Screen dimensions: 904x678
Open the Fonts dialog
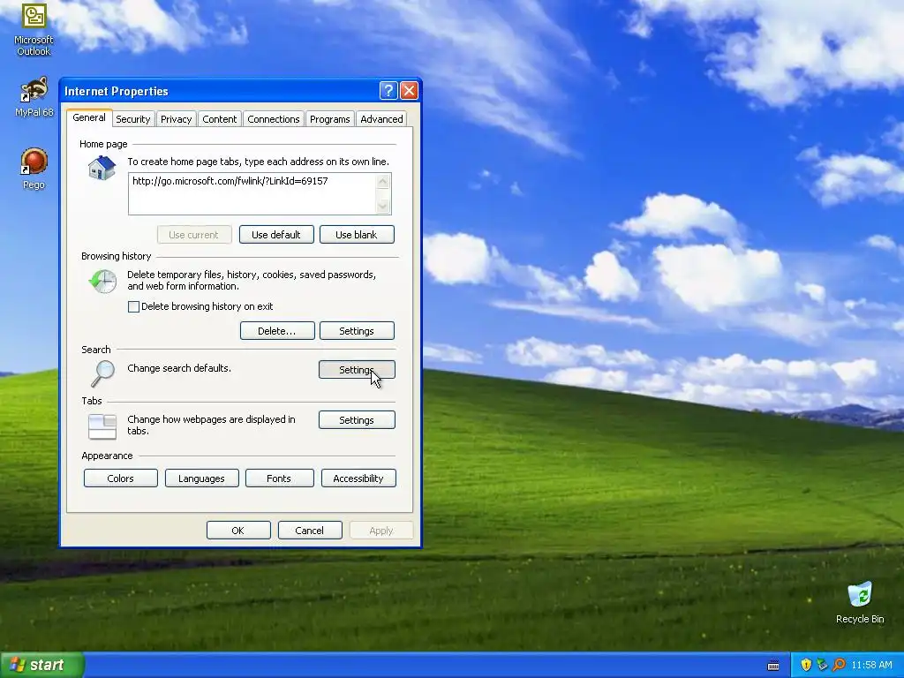[280, 478]
